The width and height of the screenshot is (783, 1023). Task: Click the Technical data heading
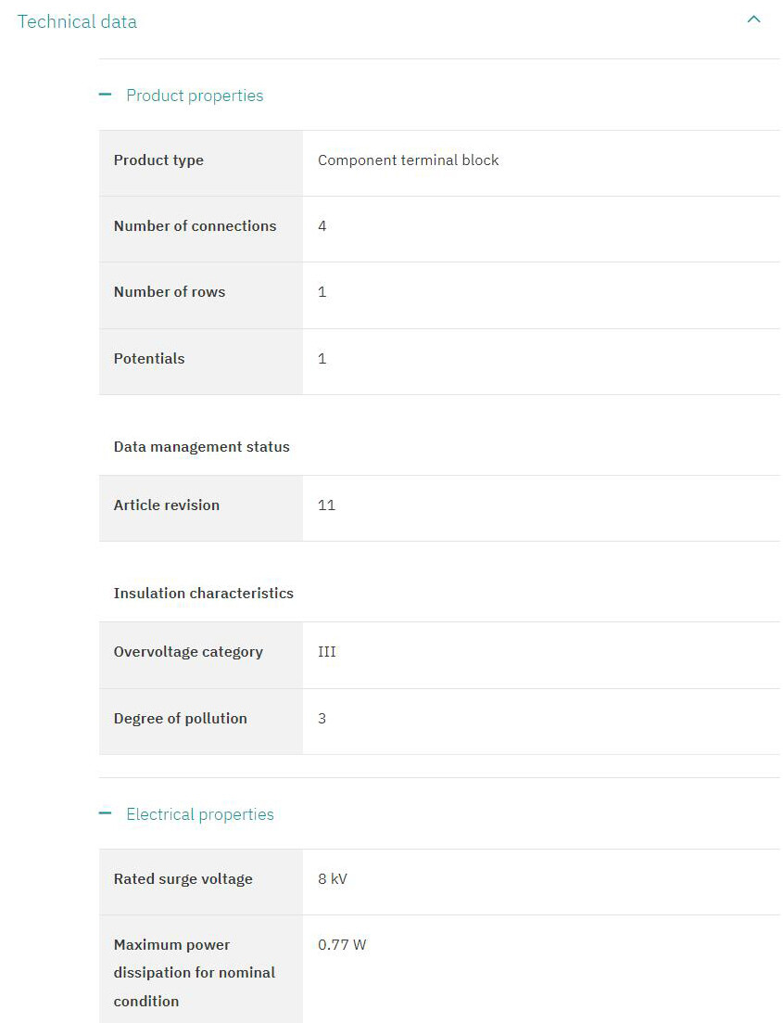click(x=77, y=21)
